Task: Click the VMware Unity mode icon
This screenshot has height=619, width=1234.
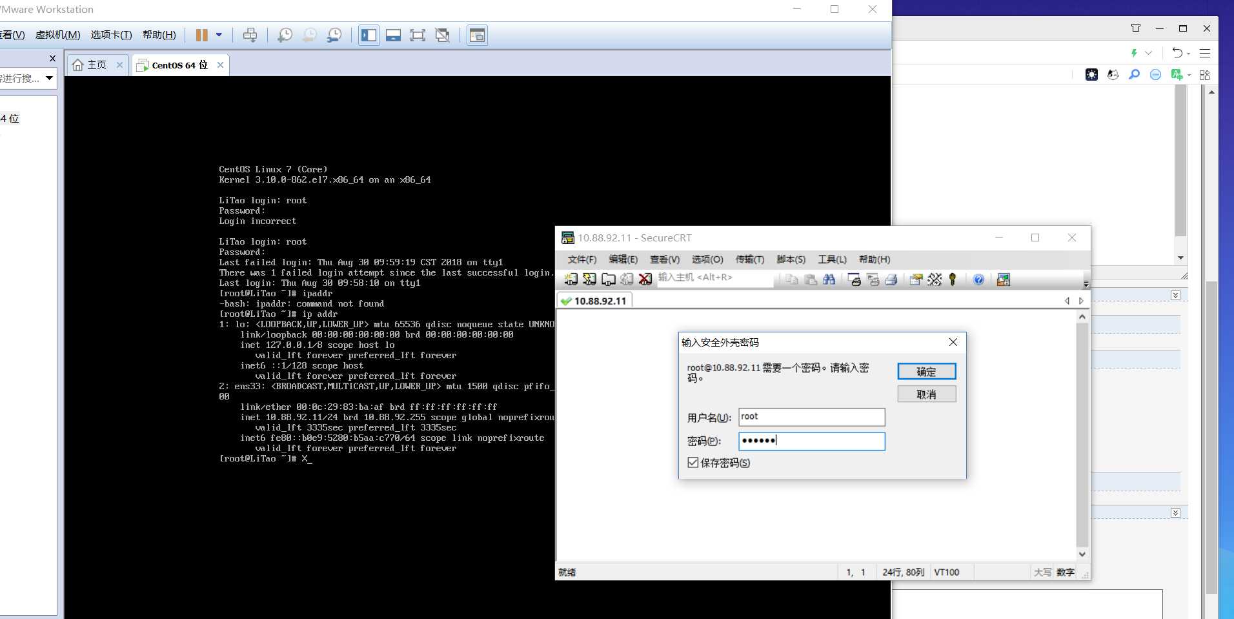Action: (x=443, y=35)
